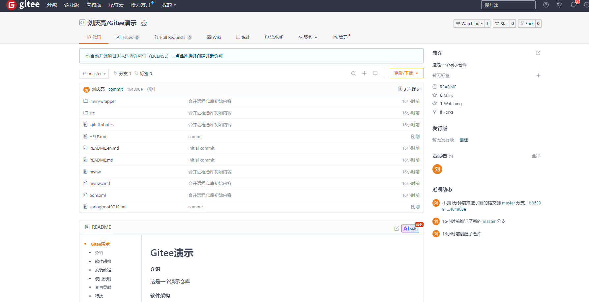This screenshot has height=302, width=589.
Task: Open 统计 tab
Action: 243,37
